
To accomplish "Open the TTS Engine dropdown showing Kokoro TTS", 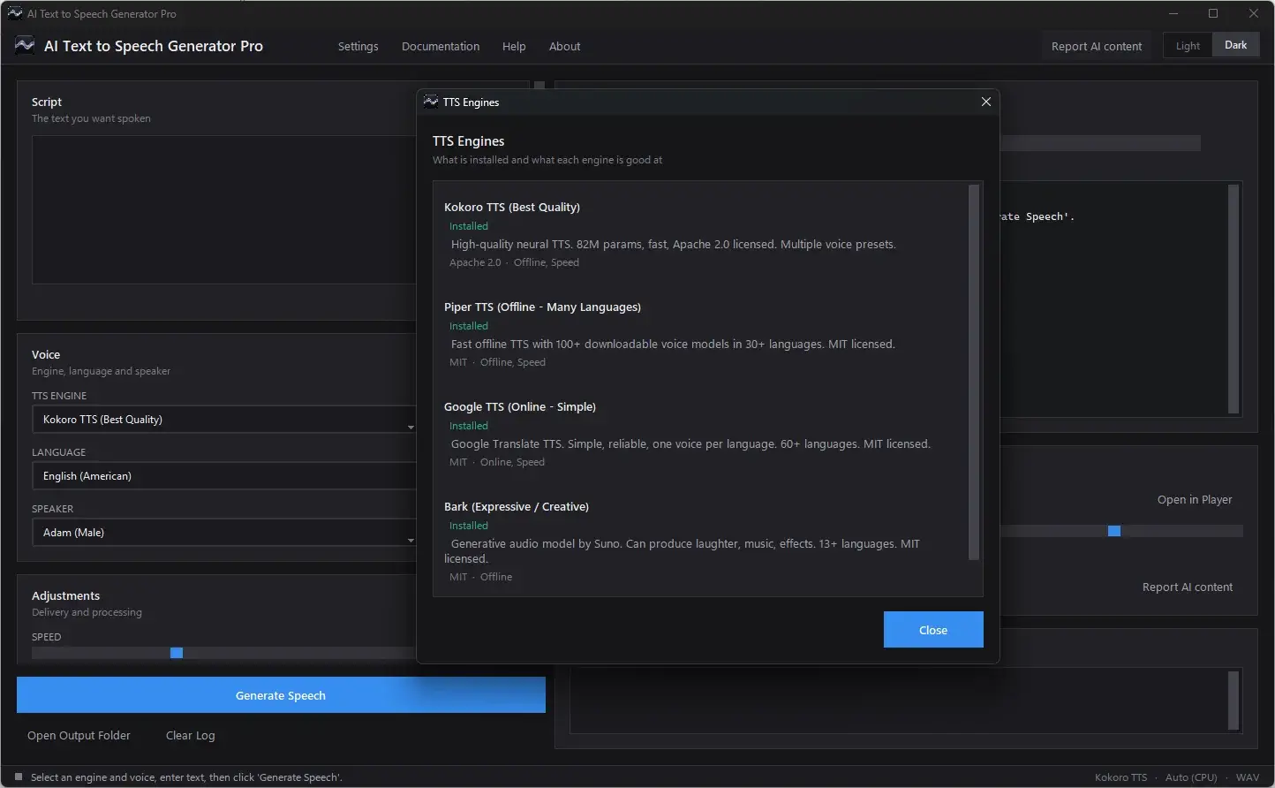I will point(223,420).
